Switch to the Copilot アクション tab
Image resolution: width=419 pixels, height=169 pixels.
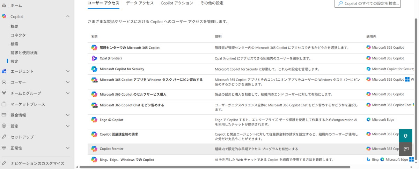tap(177, 3)
